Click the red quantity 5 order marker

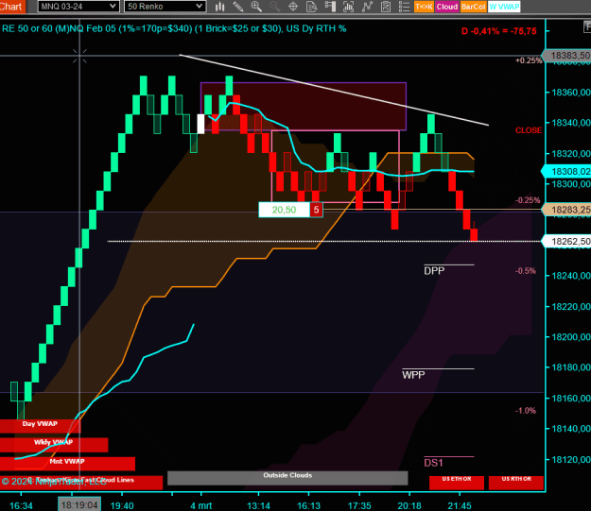click(316, 210)
